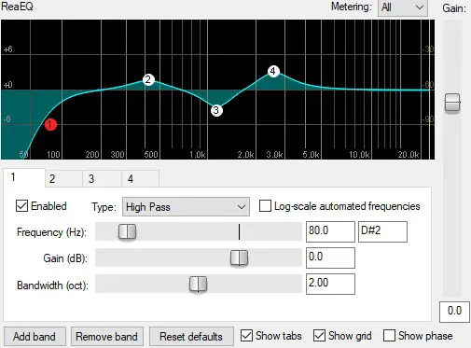Toggle Show tabs checkbox
Image resolution: width=471 pixels, height=348 pixels.
[x=247, y=336]
